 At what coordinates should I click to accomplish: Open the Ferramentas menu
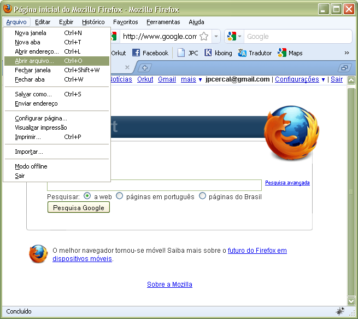pos(163,22)
